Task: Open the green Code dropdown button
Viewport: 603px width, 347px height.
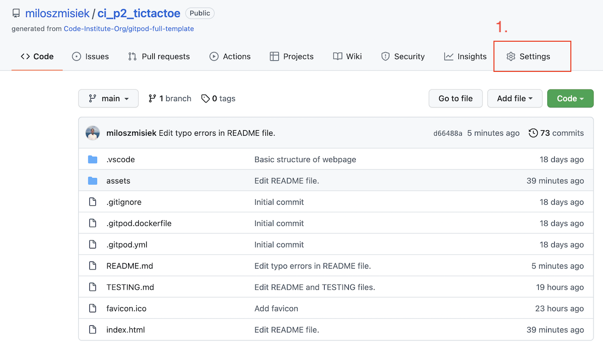Action: pyautogui.click(x=570, y=99)
